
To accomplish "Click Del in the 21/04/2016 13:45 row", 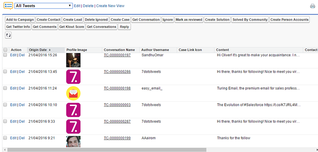I will pos(22,72).
